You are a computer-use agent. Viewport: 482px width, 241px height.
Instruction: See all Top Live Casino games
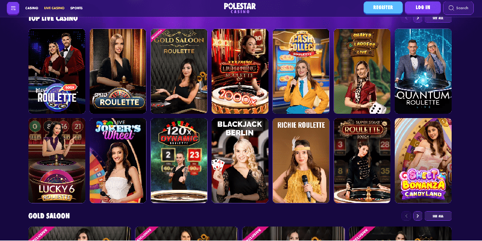(438, 18)
